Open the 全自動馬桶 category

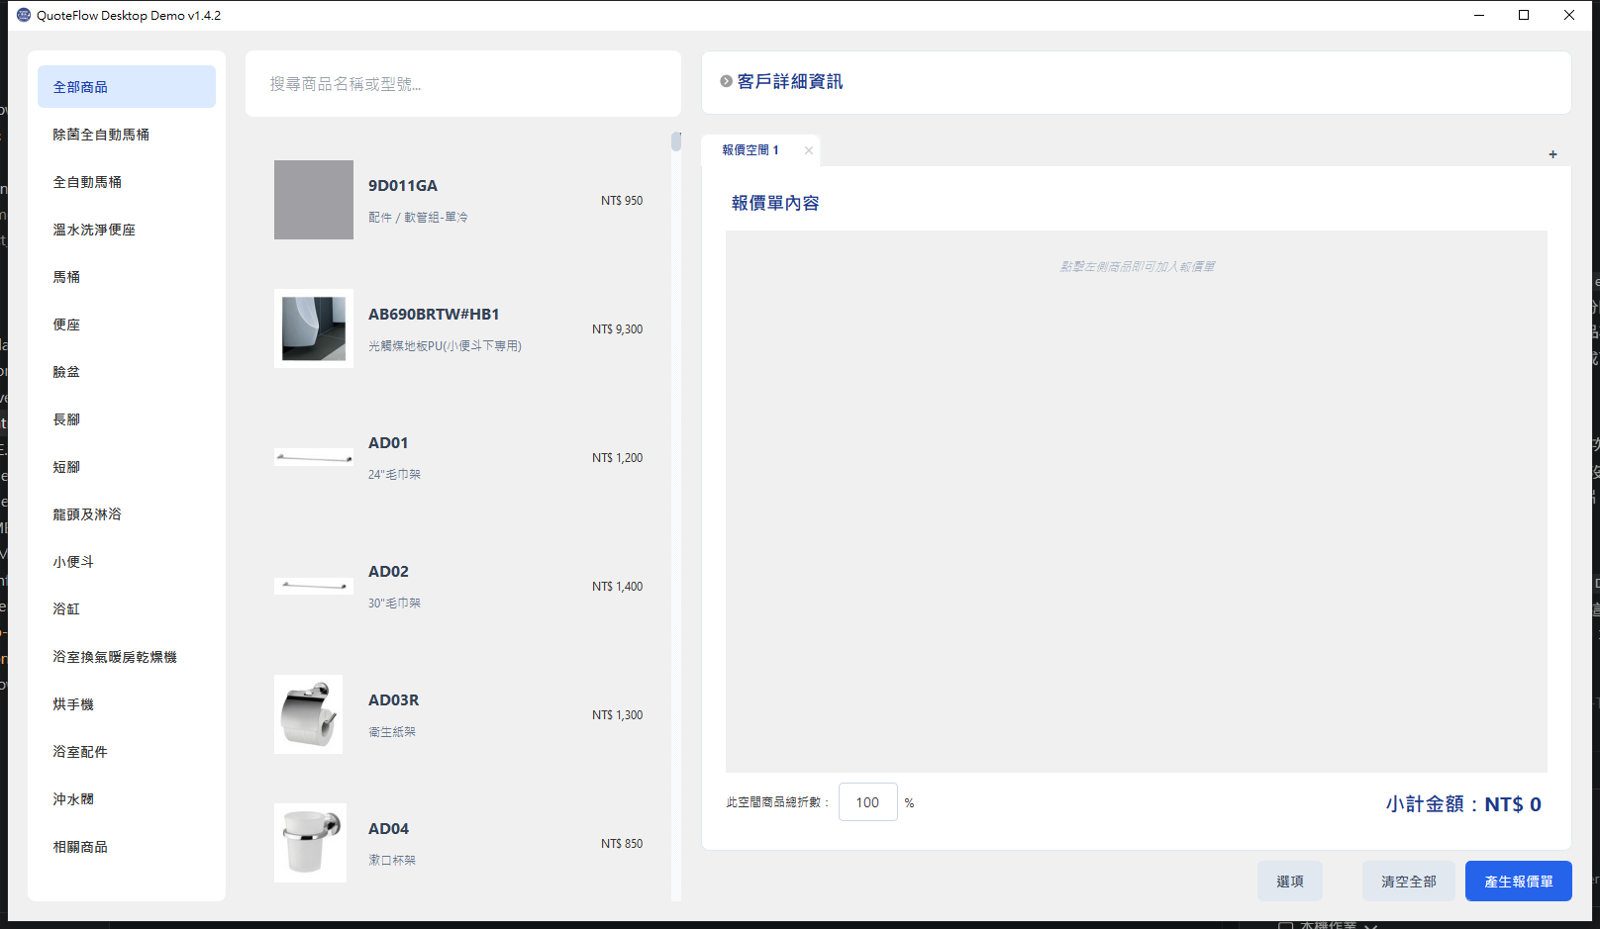point(127,182)
